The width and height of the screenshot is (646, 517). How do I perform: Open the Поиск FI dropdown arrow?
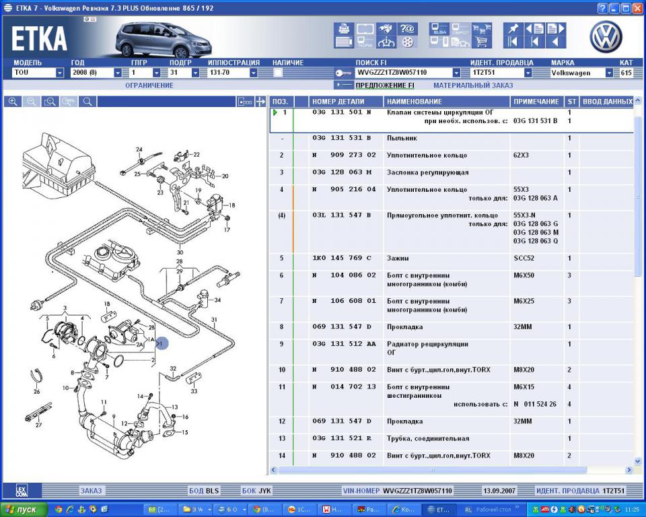[x=456, y=73]
